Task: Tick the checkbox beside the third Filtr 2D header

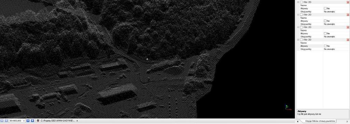Action: point(301,27)
